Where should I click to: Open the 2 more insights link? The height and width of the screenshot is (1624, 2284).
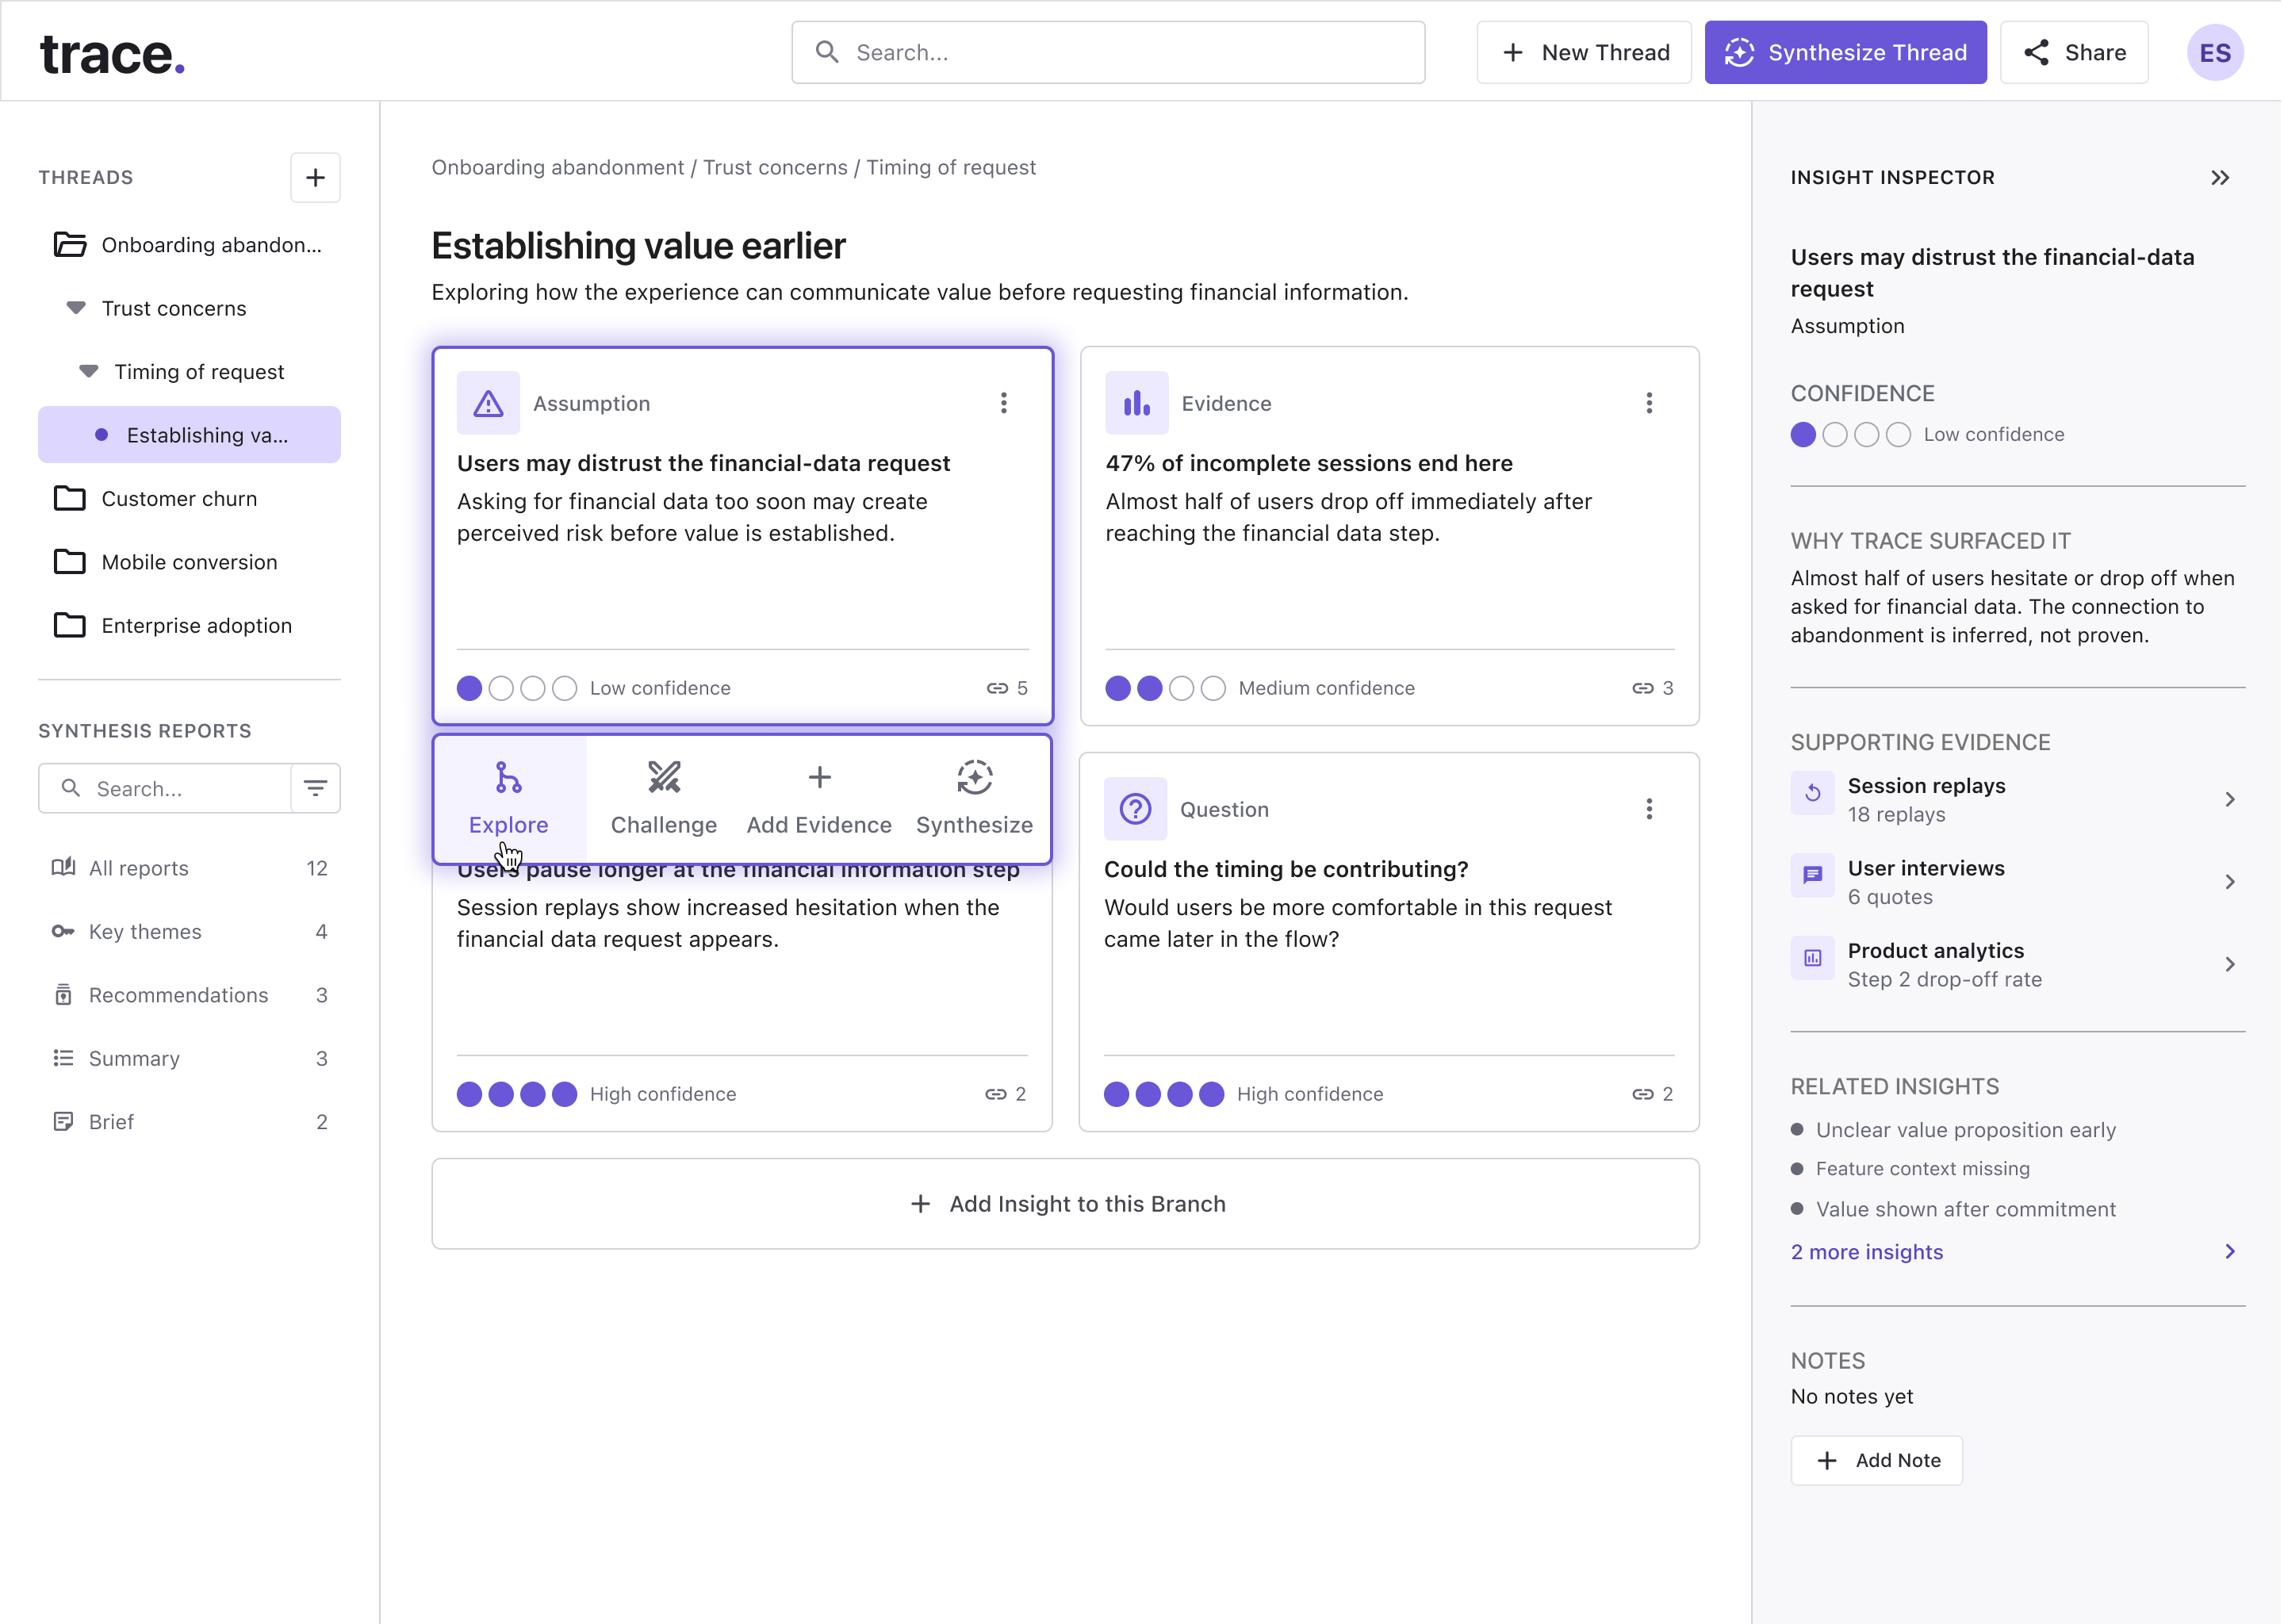(x=1866, y=1252)
